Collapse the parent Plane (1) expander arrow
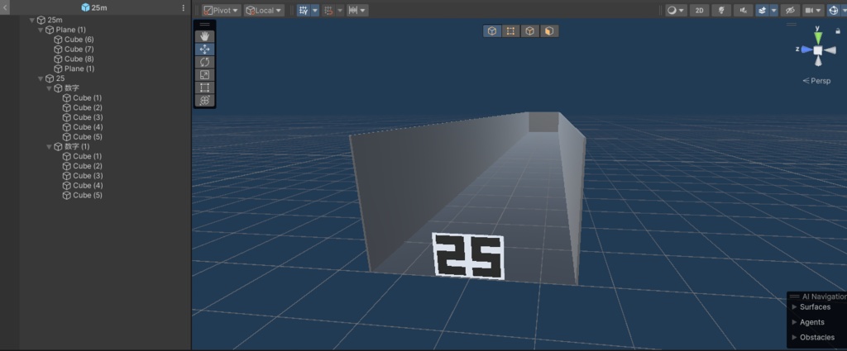The height and width of the screenshot is (351, 847). click(41, 30)
